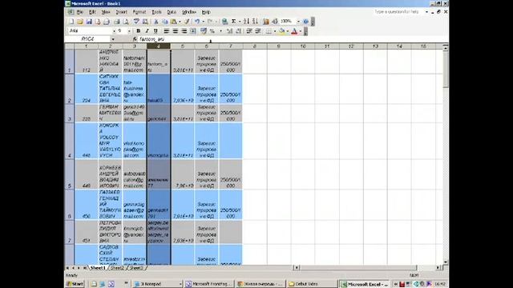513x288 pixels.
Task: Toggle Center alignment
Action: pyautogui.click(x=176, y=31)
